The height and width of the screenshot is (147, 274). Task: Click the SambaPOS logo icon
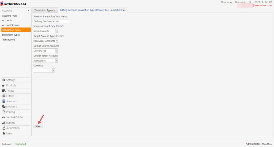[x=2, y=3]
